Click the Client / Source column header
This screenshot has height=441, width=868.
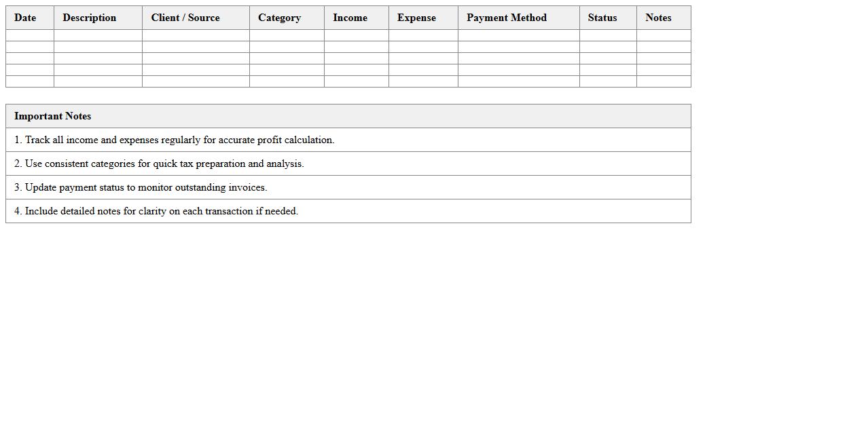185,18
